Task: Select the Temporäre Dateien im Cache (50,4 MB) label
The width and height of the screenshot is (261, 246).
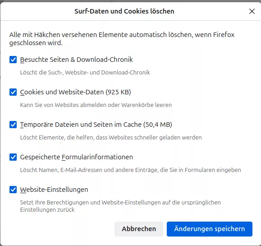Action: click(x=96, y=125)
